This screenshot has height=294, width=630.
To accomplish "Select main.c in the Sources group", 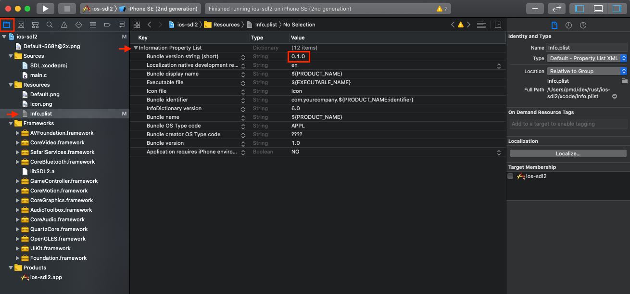I will (38, 75).
